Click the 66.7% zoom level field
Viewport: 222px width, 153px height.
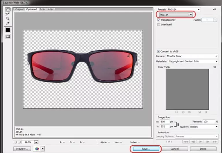(x=28, y=142)
